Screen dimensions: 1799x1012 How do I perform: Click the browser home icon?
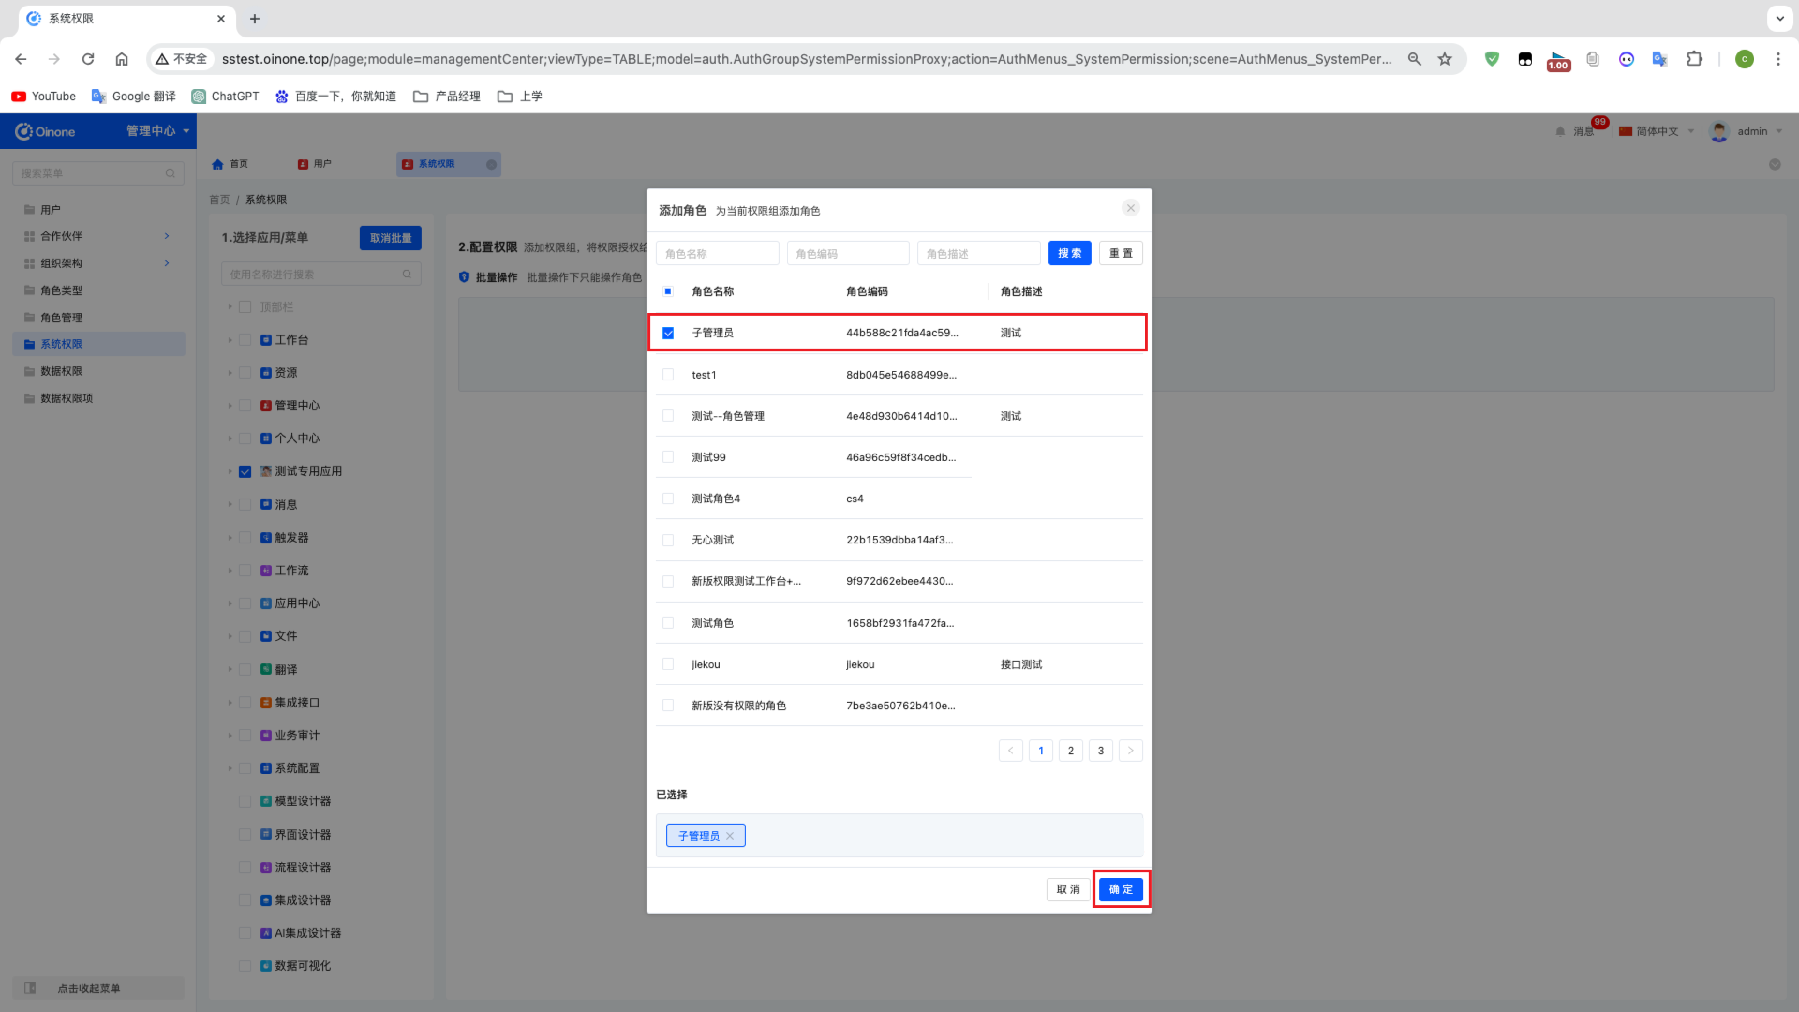click(121, 60)
